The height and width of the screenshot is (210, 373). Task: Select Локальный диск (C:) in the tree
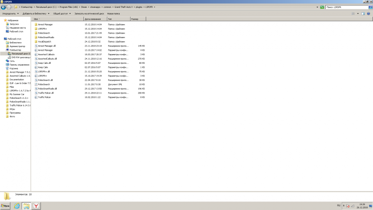(21, 54)
